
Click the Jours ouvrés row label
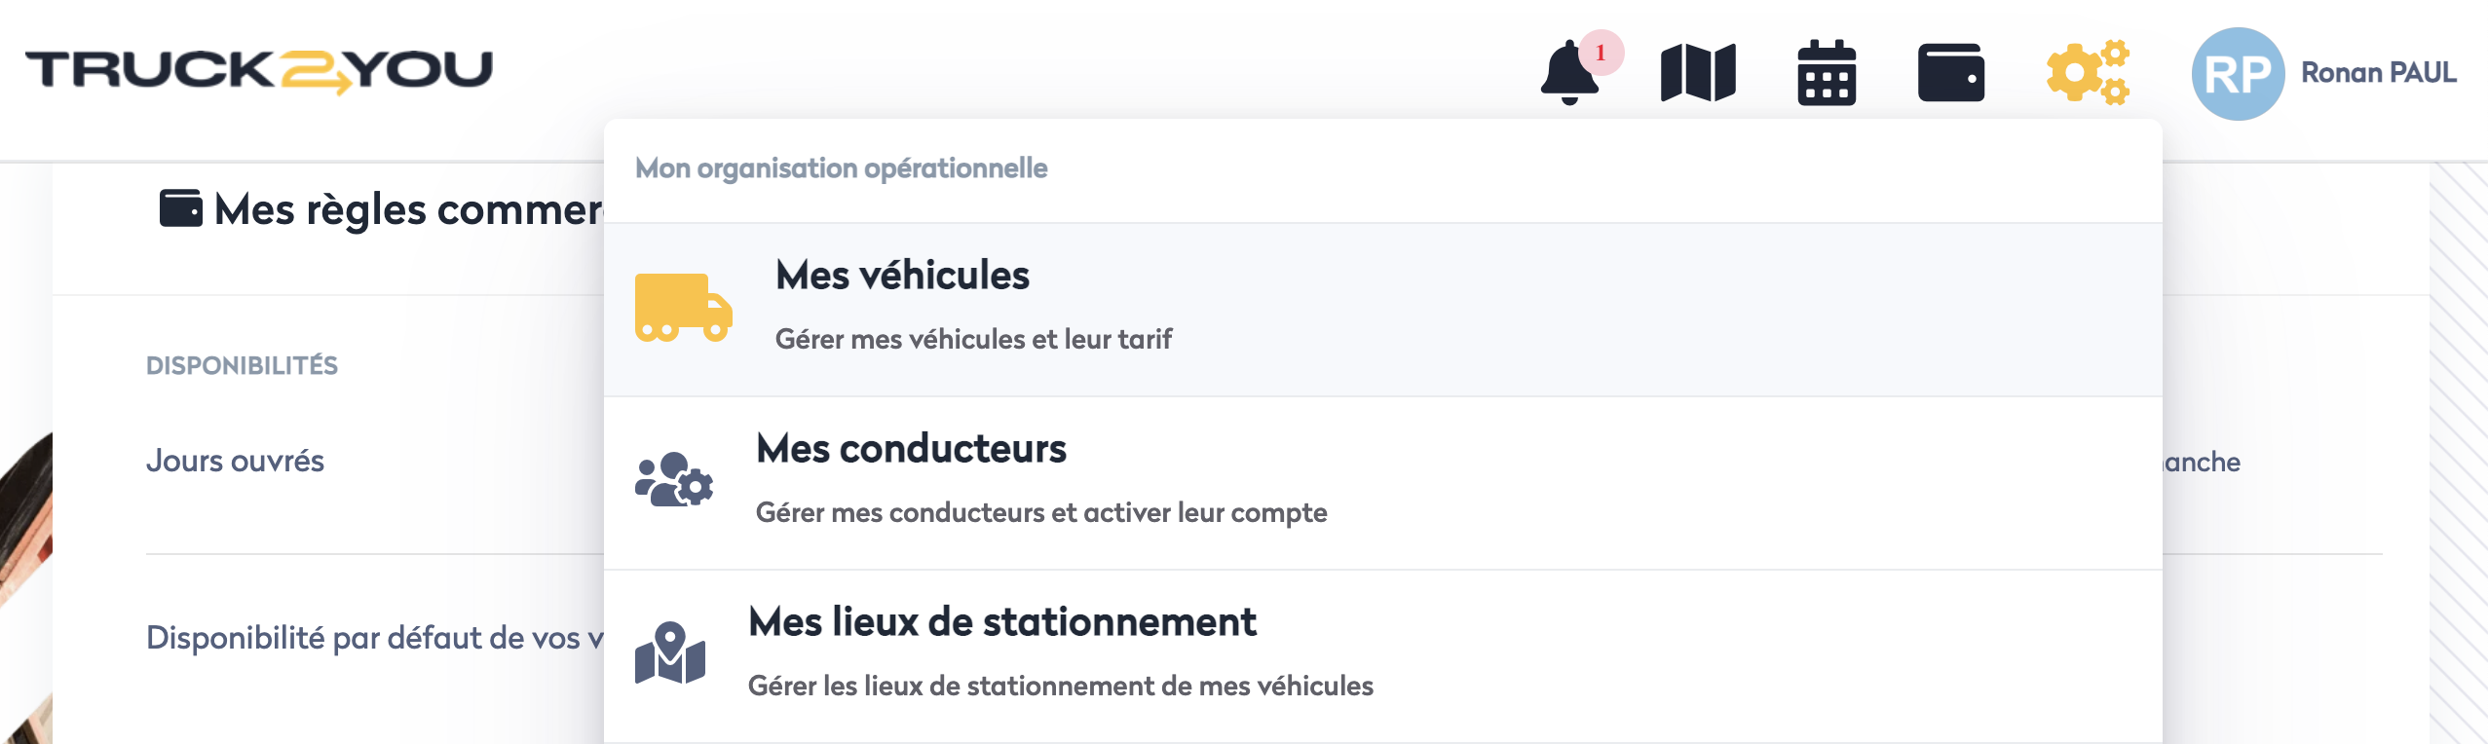235,461
